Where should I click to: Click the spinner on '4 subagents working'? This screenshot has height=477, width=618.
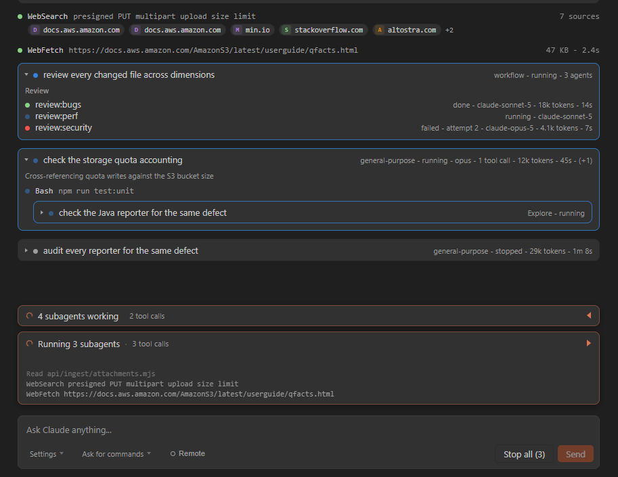[x=30, y=316]
